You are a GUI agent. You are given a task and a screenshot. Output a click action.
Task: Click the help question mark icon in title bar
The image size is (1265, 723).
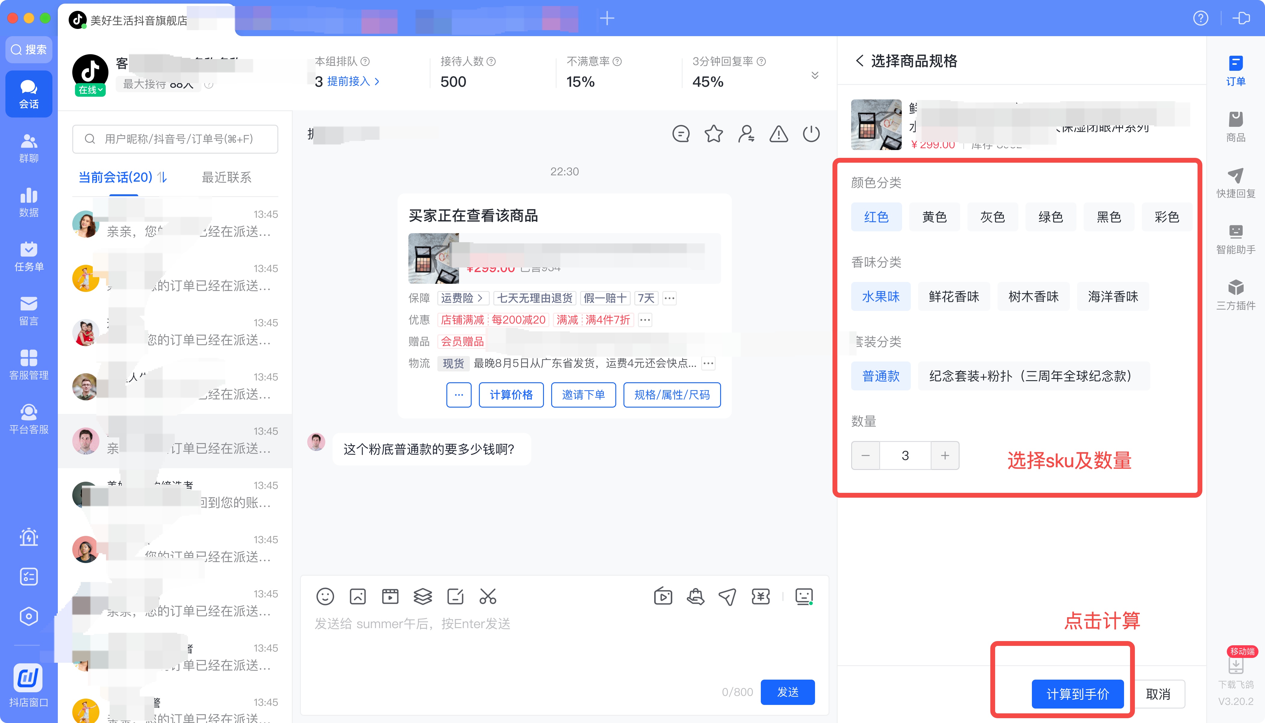click(x=1201, y=18)
